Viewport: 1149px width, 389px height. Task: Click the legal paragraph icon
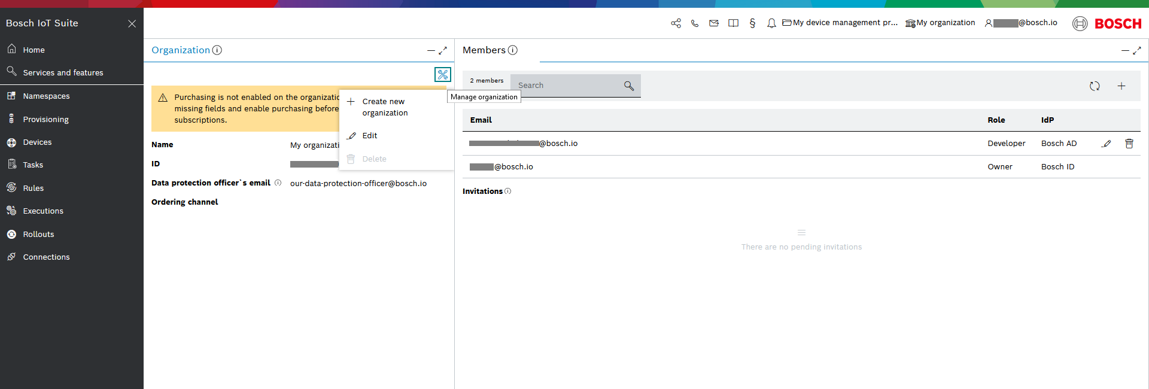pyautogui.click(x=752, y=23)
